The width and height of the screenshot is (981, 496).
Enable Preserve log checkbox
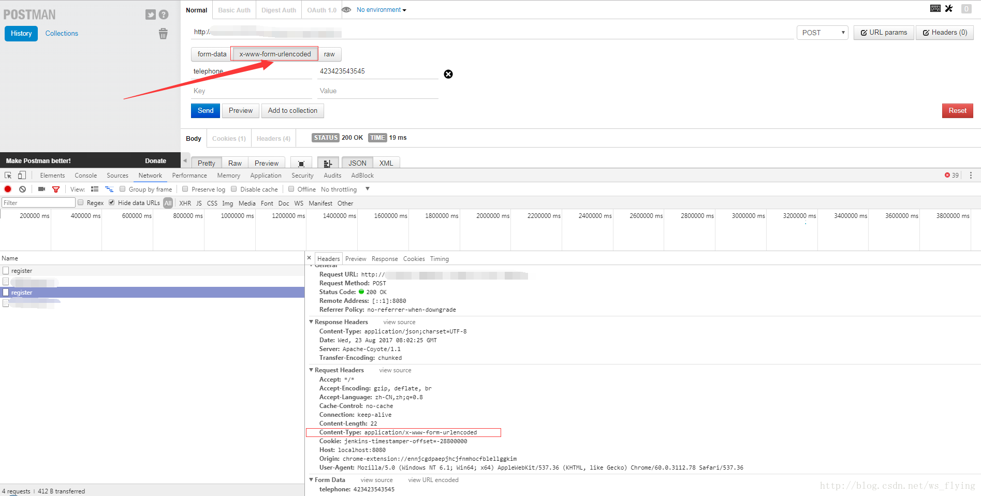[x=185, y=189]
